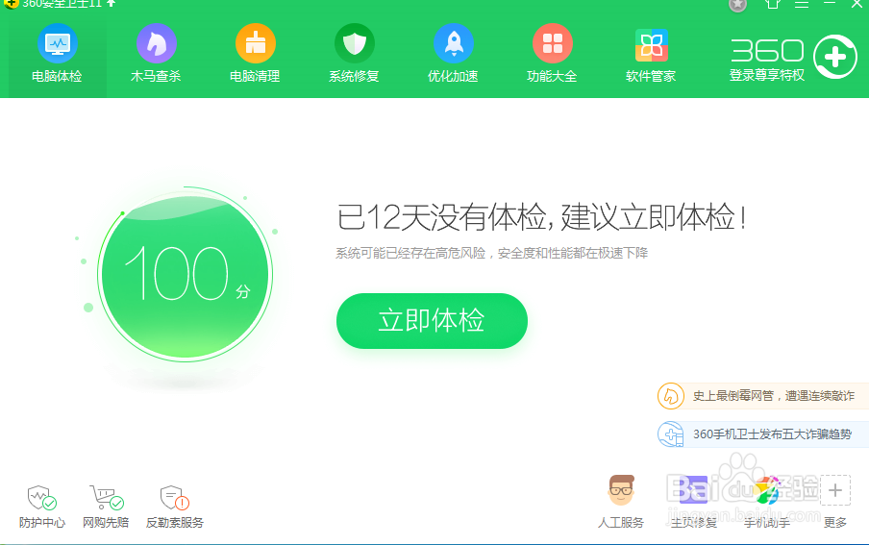Open 防护中心 protection center

click(x=42, y=507)
